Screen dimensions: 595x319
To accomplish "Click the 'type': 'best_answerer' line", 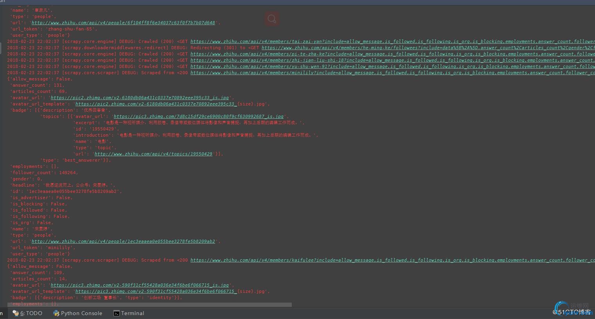I will tap(75, 160).
